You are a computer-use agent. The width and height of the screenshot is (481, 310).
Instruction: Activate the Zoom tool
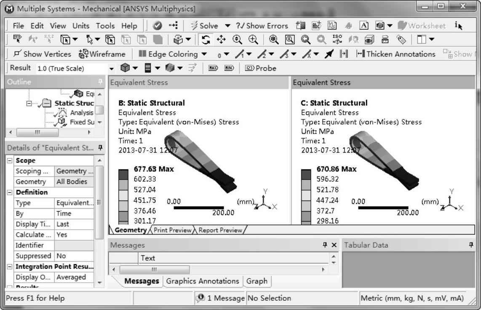click(x=237, y=40)
